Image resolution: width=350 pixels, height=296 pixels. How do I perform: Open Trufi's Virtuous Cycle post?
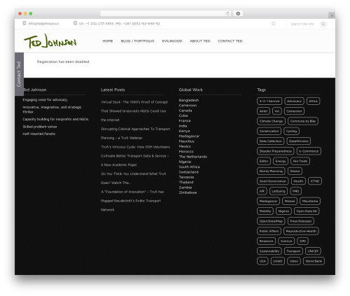click(x=135, y=156)
